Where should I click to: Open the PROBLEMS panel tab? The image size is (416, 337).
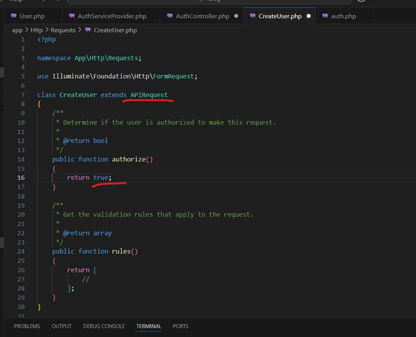point(27,326)
